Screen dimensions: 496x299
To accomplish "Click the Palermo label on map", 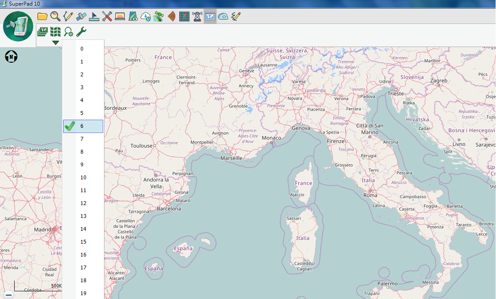I will pos(388,284).
